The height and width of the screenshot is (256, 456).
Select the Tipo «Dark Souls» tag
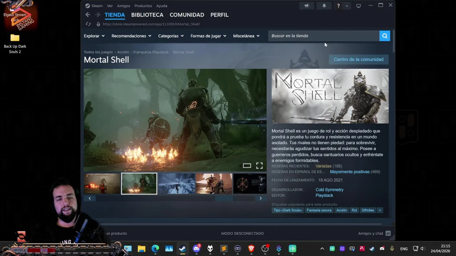287,210
